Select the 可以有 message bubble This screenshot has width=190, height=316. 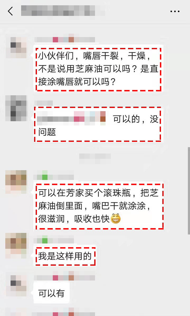pos(51,293)
